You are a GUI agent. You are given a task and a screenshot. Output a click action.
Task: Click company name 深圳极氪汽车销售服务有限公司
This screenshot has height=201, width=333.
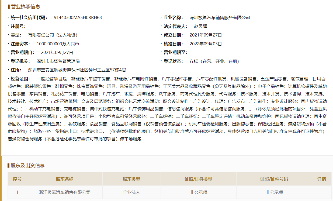pos(220,18)
